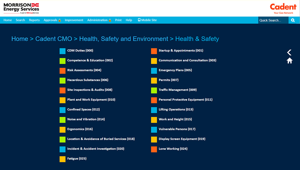Click the yellow square beside Permits
300x170 pixels.
tap(154, 80)
